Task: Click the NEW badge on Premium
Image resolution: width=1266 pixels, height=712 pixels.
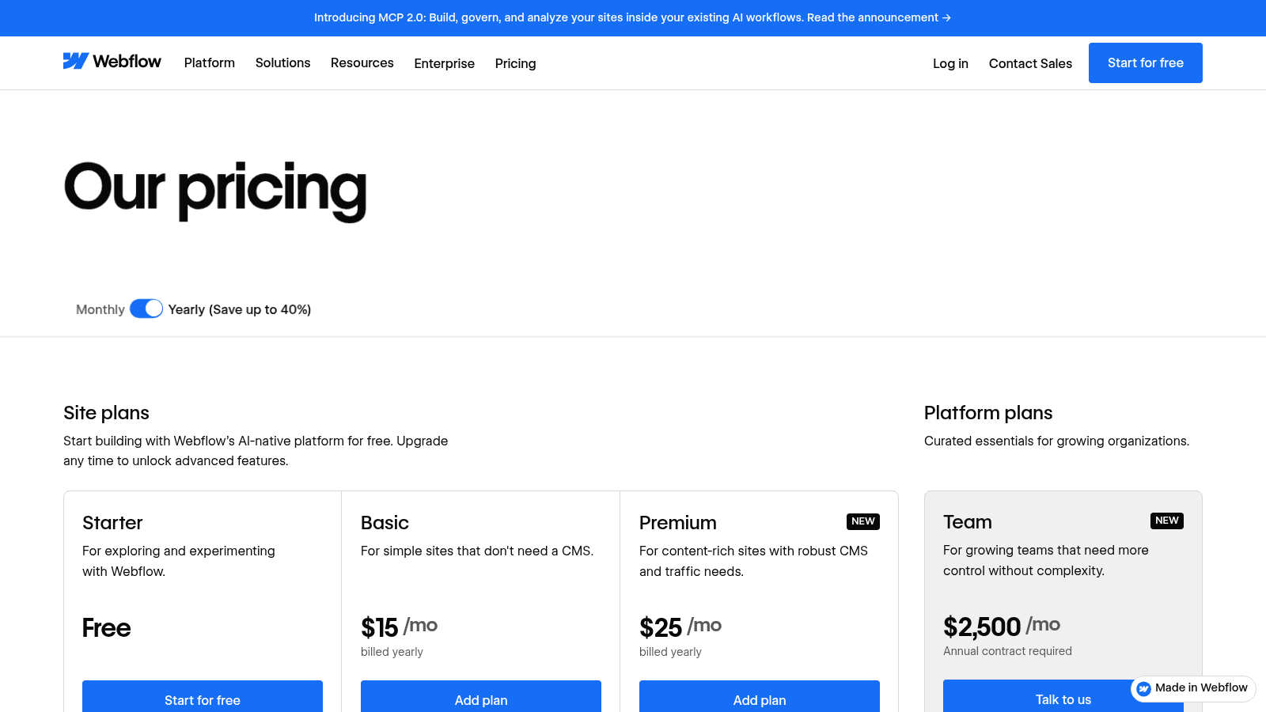Action: click(x=863, y=521)
